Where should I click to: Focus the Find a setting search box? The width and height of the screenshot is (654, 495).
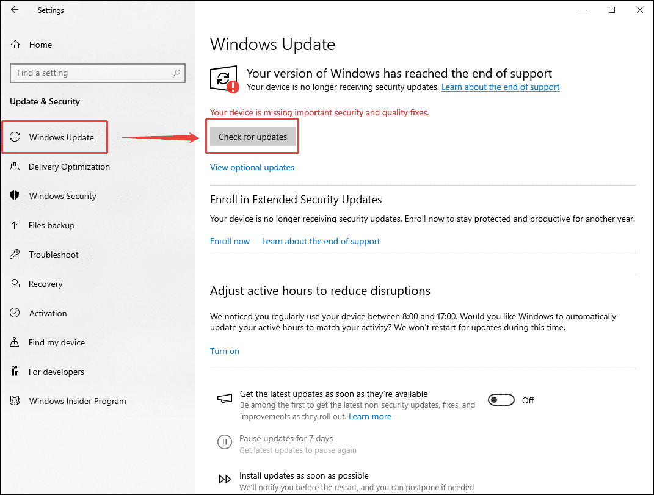pyautogui.click(x=98, y=73)
